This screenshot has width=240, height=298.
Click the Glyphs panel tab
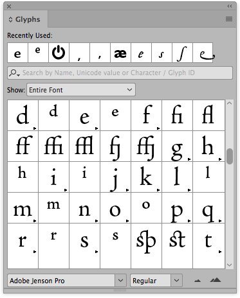coord(25,19)
